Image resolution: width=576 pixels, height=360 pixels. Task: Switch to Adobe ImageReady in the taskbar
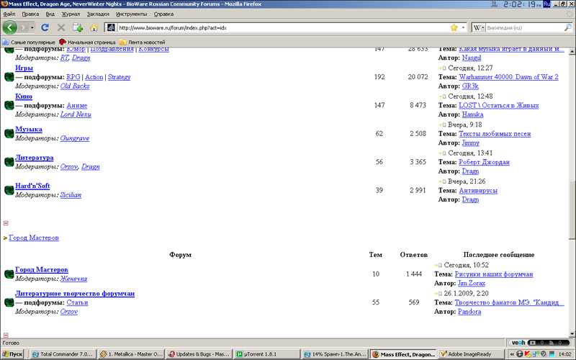(470, 354)
